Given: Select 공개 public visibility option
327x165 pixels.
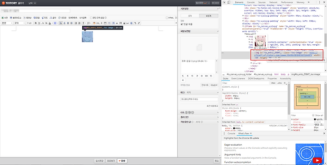Looking at the screenshot, I should point(190,16).
